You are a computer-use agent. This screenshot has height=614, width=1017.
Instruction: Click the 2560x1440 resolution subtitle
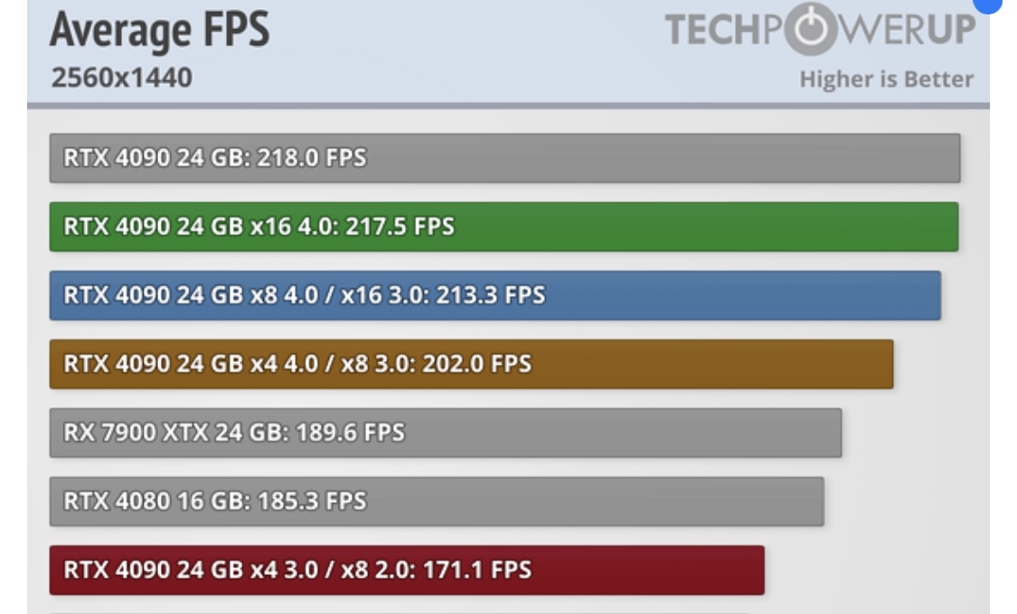coord(121,79)
